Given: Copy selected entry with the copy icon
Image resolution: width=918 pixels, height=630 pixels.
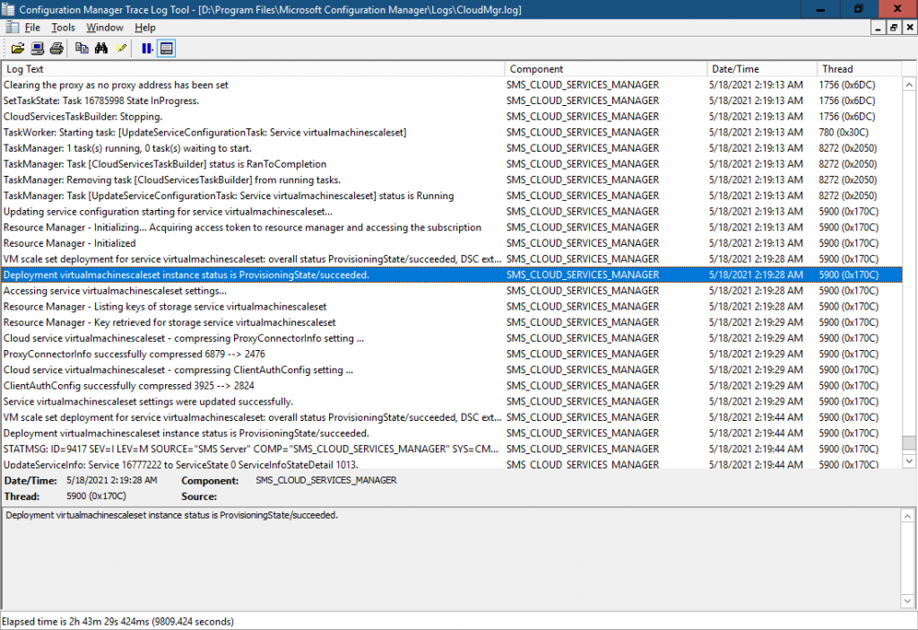Looking at the screenshot, I should click(82, 48).
